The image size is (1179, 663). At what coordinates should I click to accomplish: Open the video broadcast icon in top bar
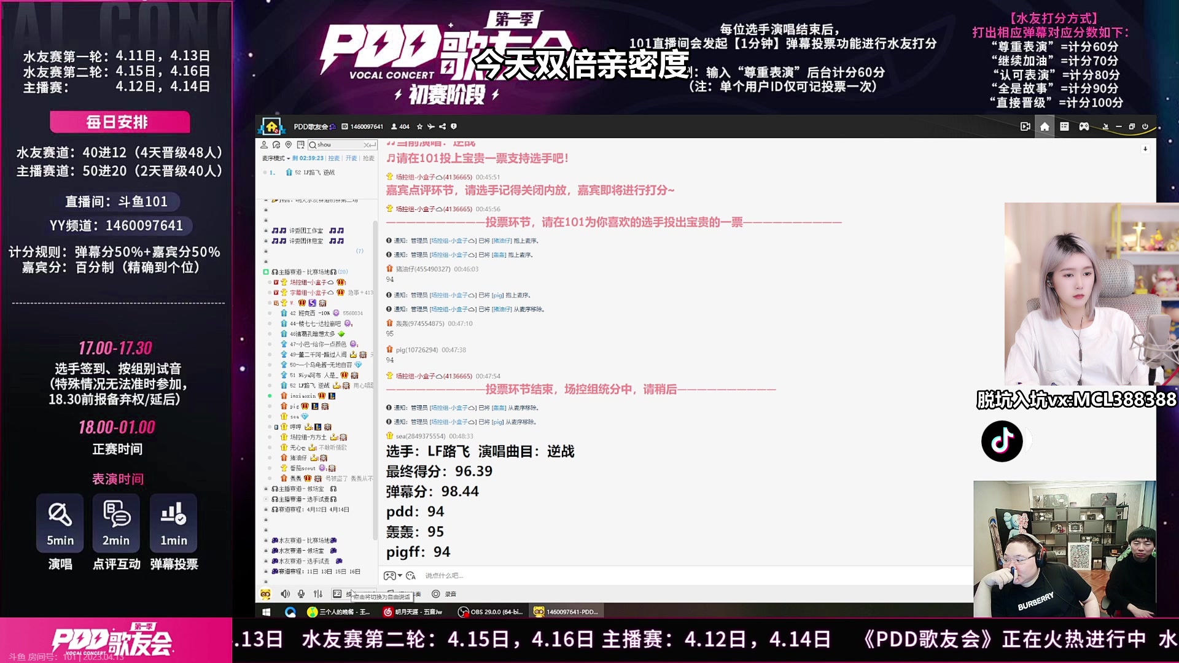point(1025,126)
